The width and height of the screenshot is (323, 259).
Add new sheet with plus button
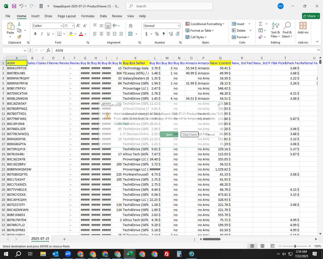(x=64, y=239)
